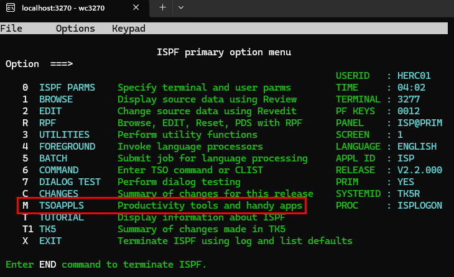Click the EDIT option label
This screenshot has height=277, width=454.
(x=50, y=111)
